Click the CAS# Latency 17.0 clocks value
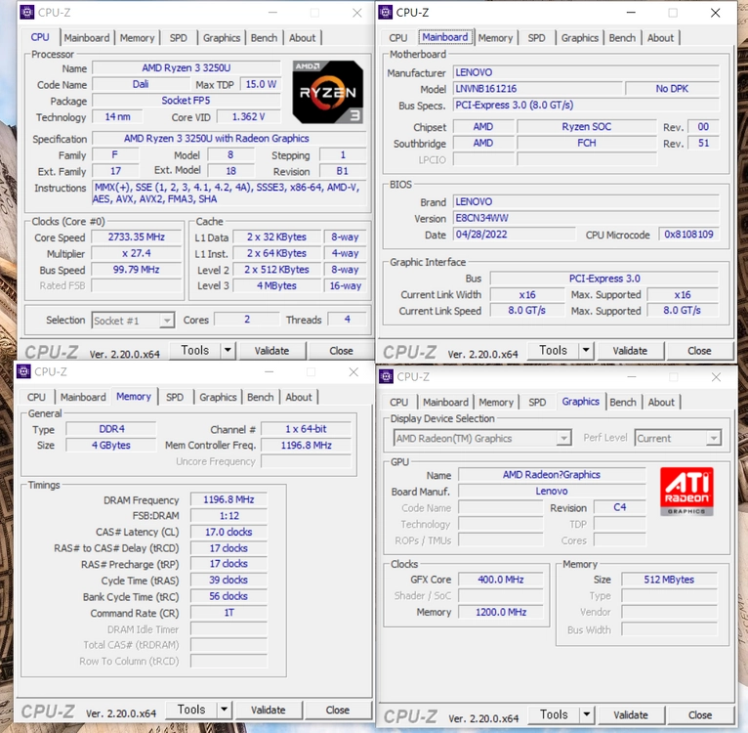This screenshot has width=748, height=733. point(229,532)
